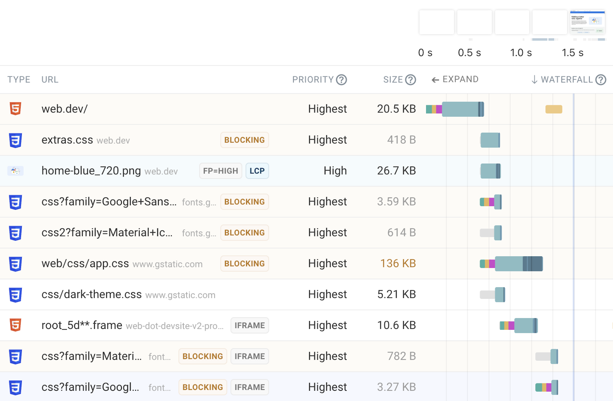Click the CSS icon for css2?family=Material+Ic...
The image size is (613, 401).
point(15,233)
